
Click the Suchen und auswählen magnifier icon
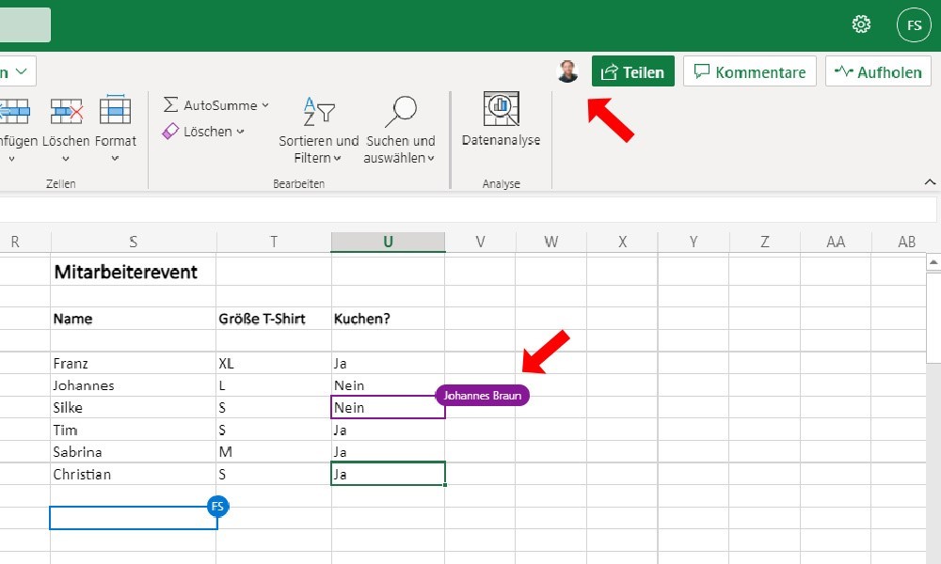click(401, 112)
